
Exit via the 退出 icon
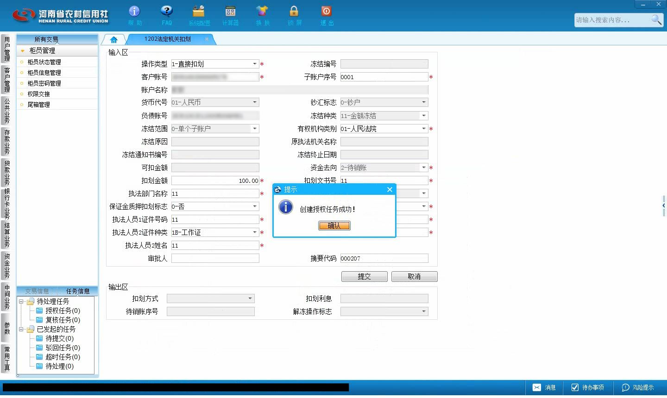327,15
